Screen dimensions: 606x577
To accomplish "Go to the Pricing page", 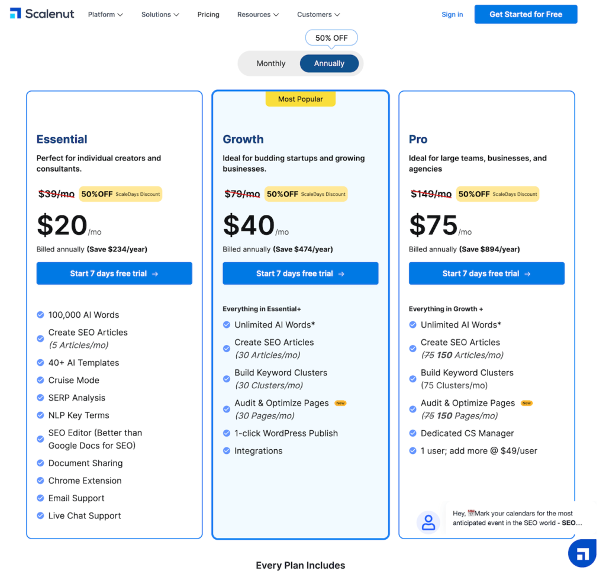I will (x=208, y=14).
